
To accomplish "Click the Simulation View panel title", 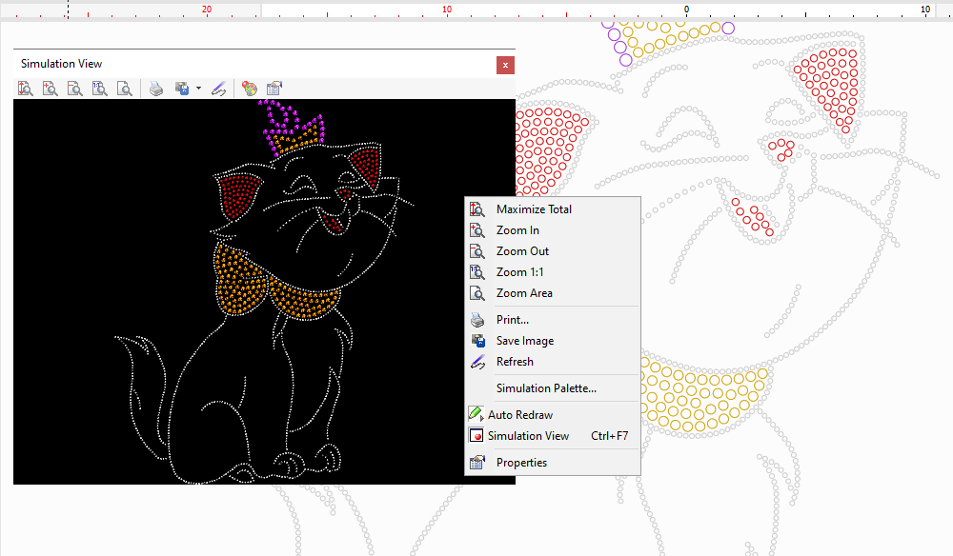I will 61,64.
